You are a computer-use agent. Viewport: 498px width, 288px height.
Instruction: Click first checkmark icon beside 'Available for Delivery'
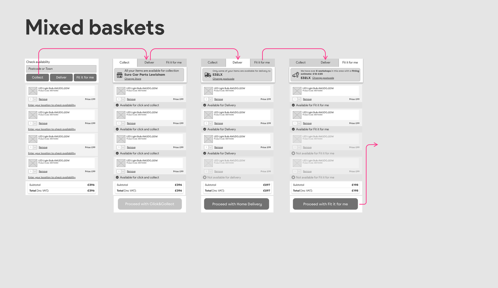pyautogui.click(x=205, y=105)
